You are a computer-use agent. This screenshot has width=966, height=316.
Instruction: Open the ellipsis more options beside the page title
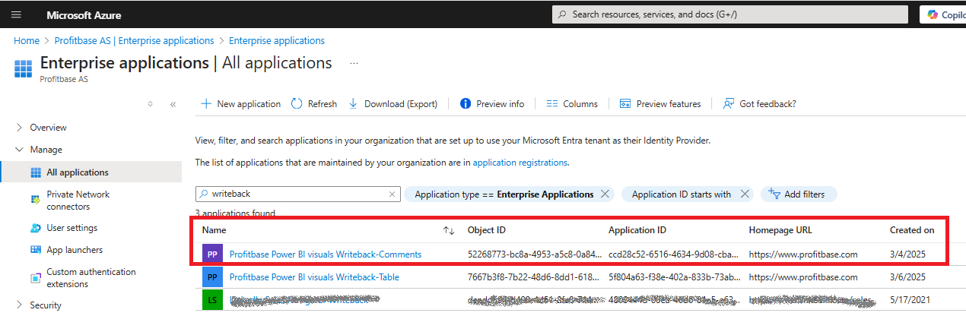[x=354, y=63]
